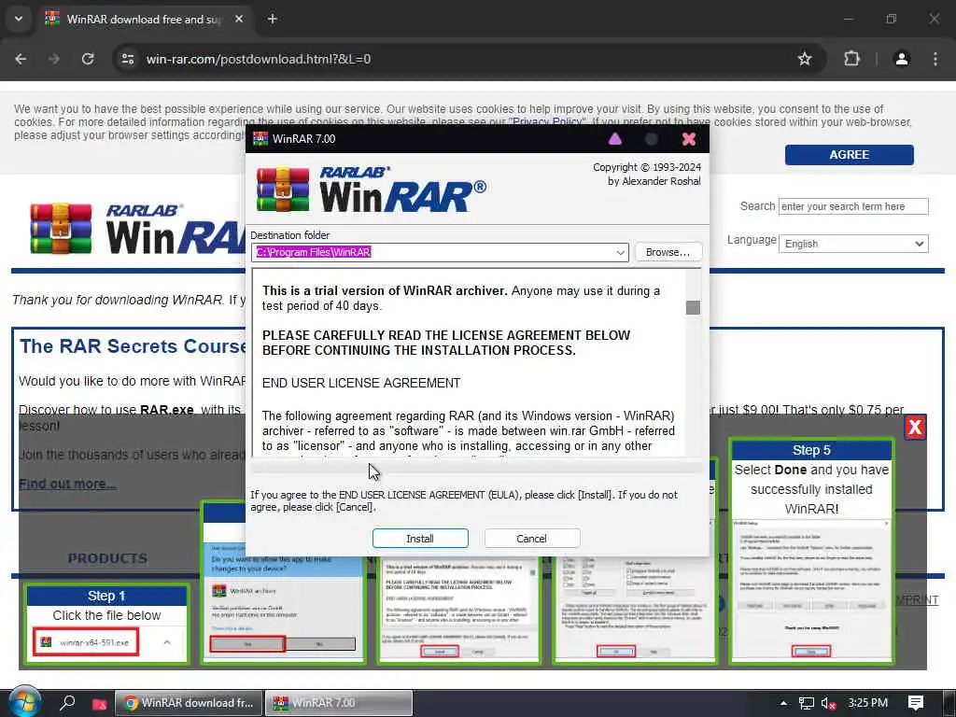Click the IMPRINT link on the webpage
Screen dimensions: 956x717
[x=917, y=600]
